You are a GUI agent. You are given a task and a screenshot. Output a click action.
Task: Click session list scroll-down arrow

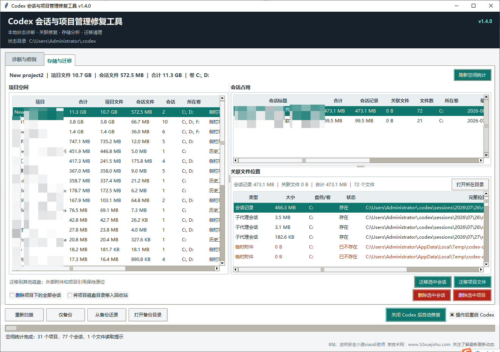pyautogui.click(x=486, y=155)
